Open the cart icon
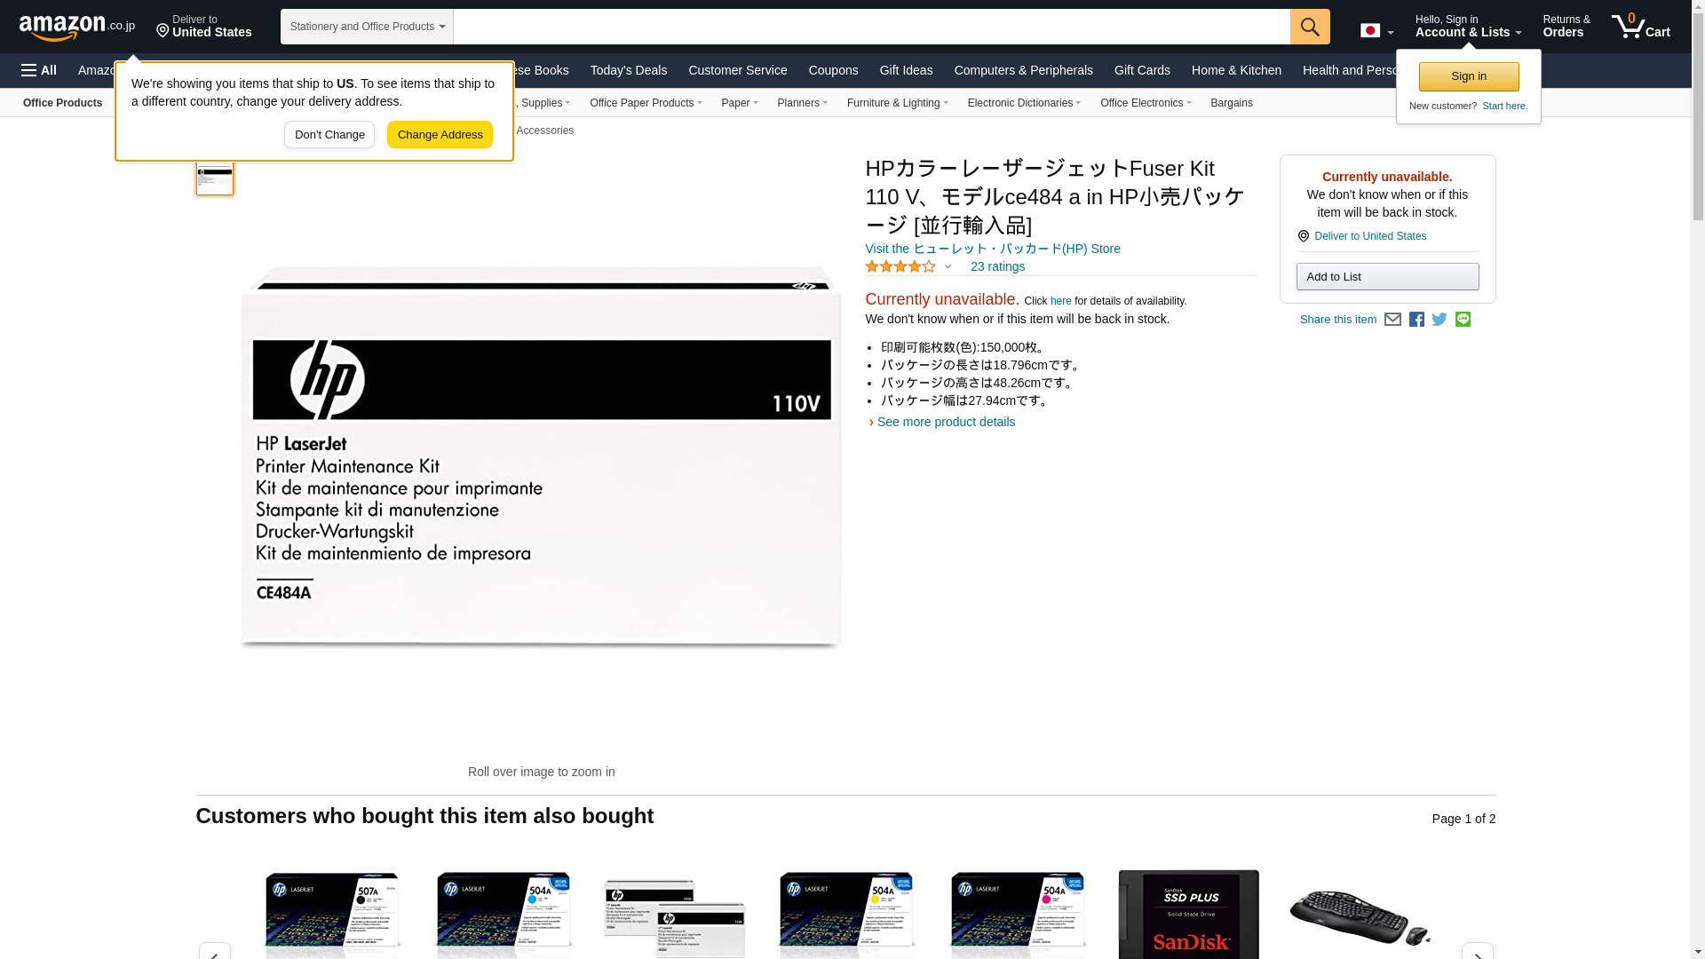This screenshot has width=1705, height=959. [x=1640, y=27]
